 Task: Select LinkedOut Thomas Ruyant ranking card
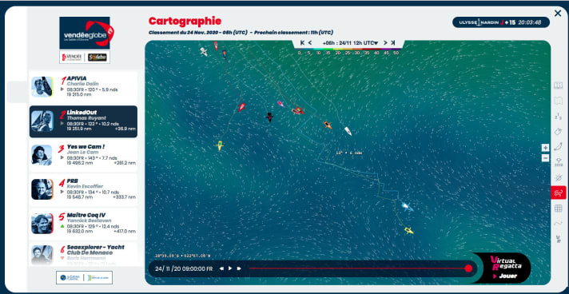tap(83, 121)
